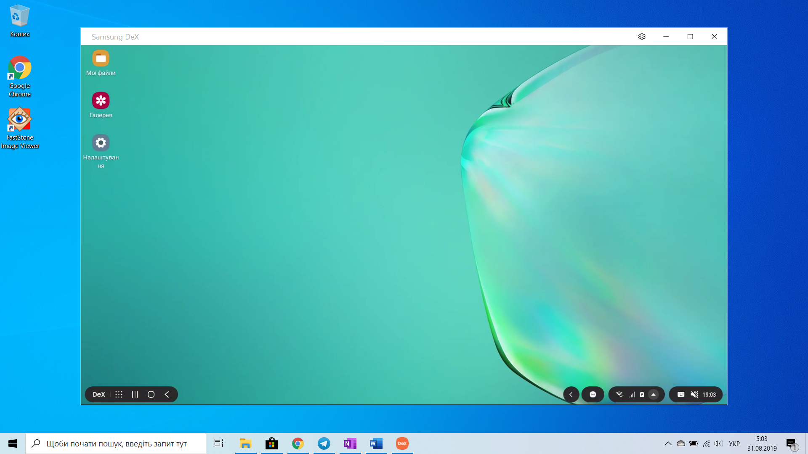Viewport: 808px width, 454px height.
Task: Click the DeX notification bubble icon
Action: pos(593,394)
